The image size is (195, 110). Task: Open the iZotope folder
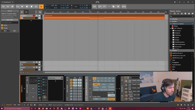[x=177, y=40]
